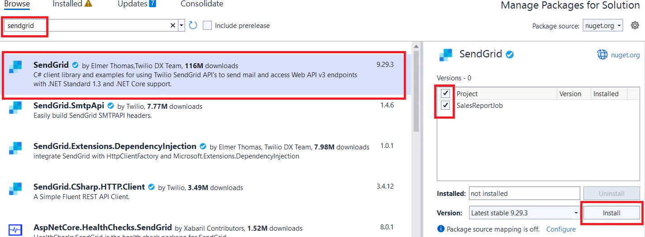645x237 pixels.
Task: Open the Version dropdown showing Latest stable 9.29.3
Action: pyautogui.click(x=525, y=213)
